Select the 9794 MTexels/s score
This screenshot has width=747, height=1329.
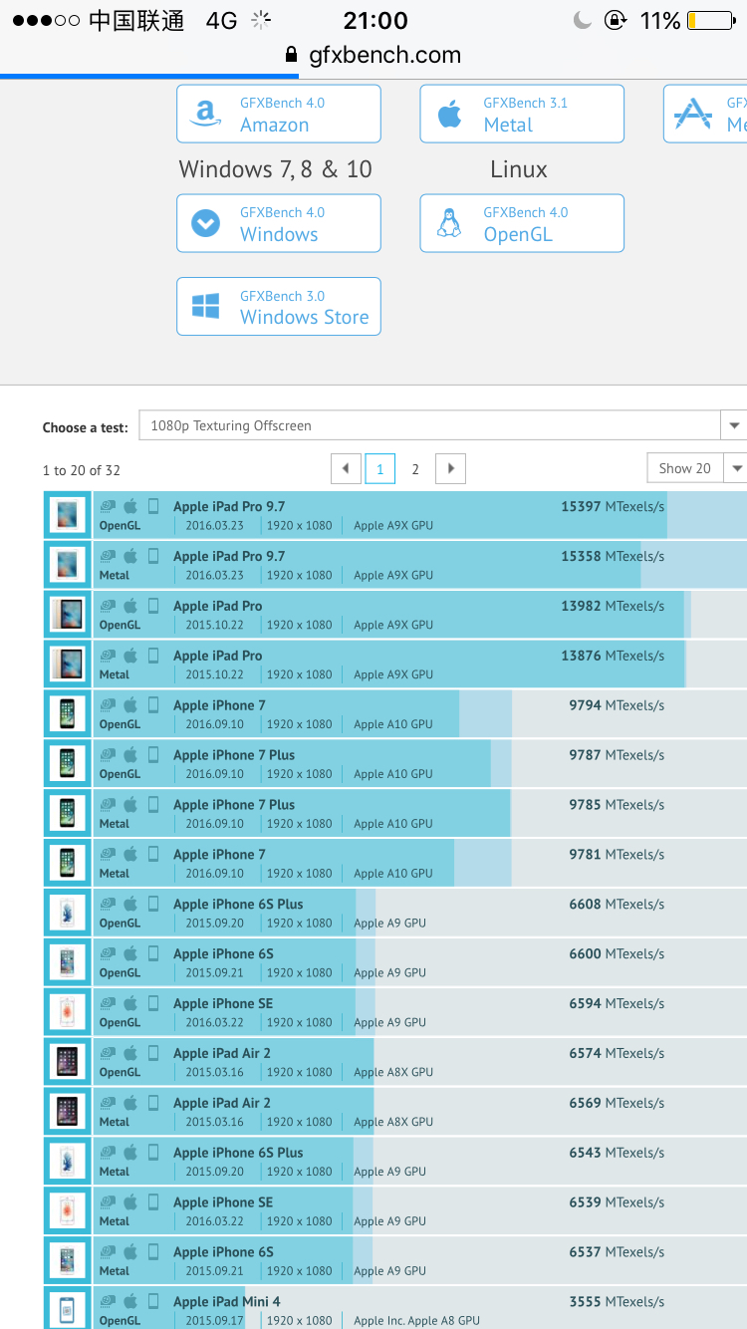tap(617, 705)
